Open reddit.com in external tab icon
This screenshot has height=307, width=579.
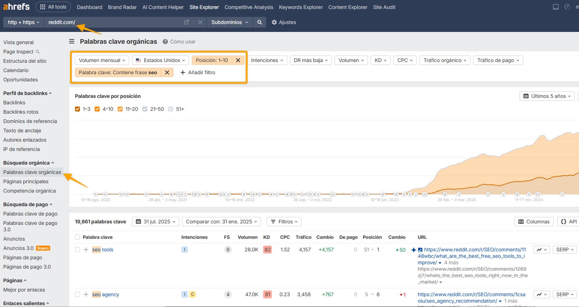pos(186,22)
